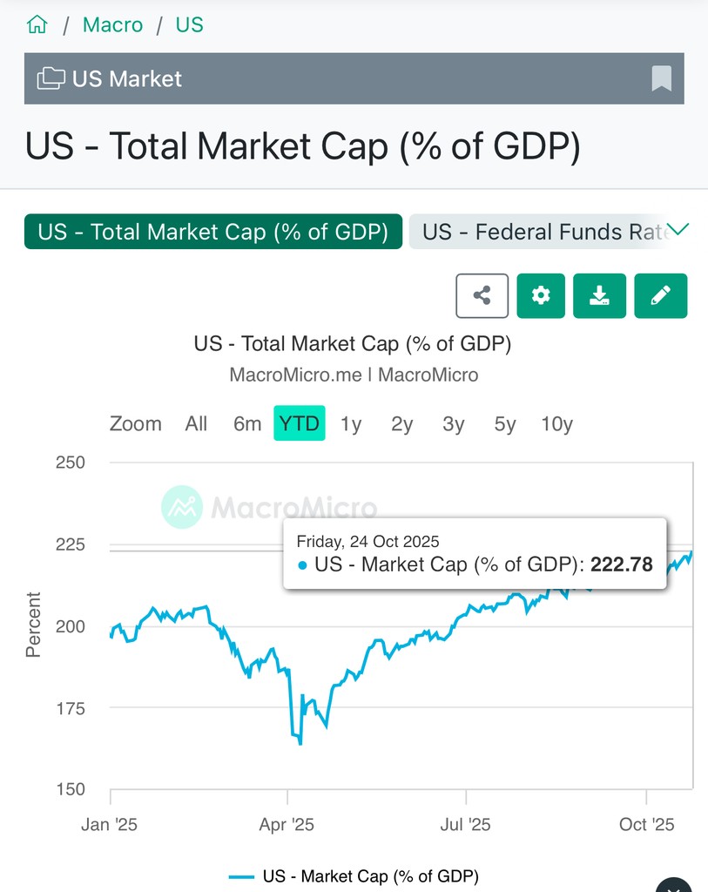The width and height of the screenshot is (708, 892).
Task: Set zoom range to All
Action: pyautogui.click(x=196, y=424)
